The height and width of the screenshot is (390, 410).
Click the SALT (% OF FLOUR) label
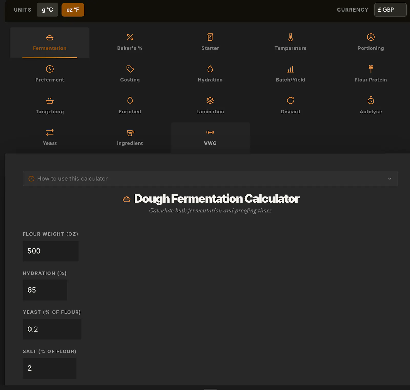click(x=49, y=351)
